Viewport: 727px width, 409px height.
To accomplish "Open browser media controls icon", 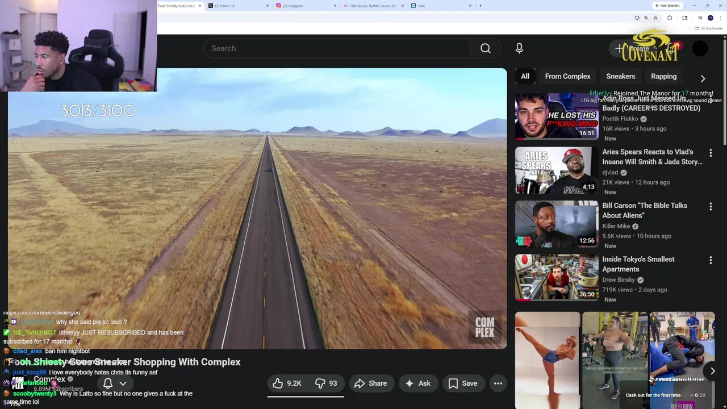I will [x=700, y=18].
